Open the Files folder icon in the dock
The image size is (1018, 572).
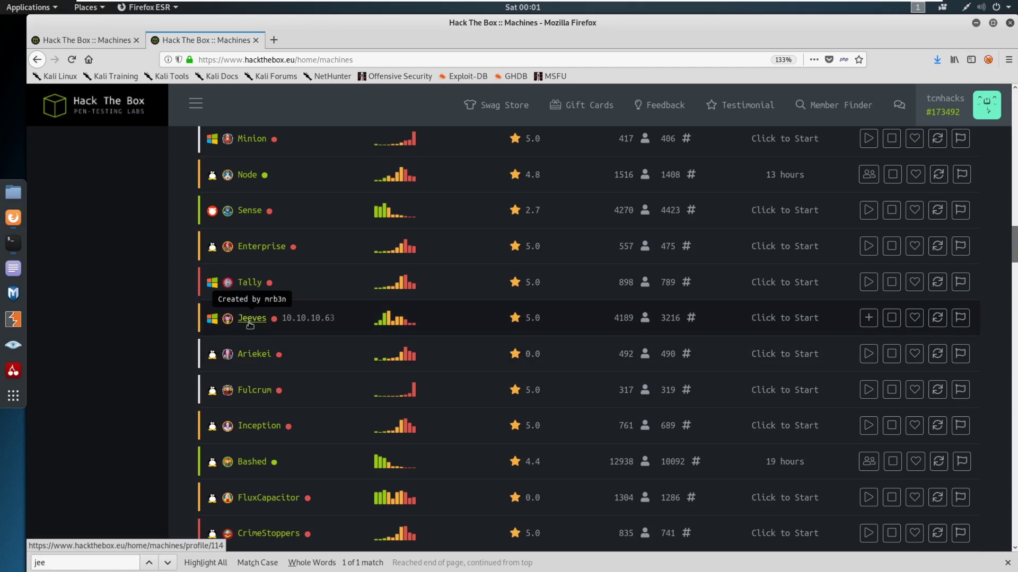pyautogui.click(x=13, y=192)
